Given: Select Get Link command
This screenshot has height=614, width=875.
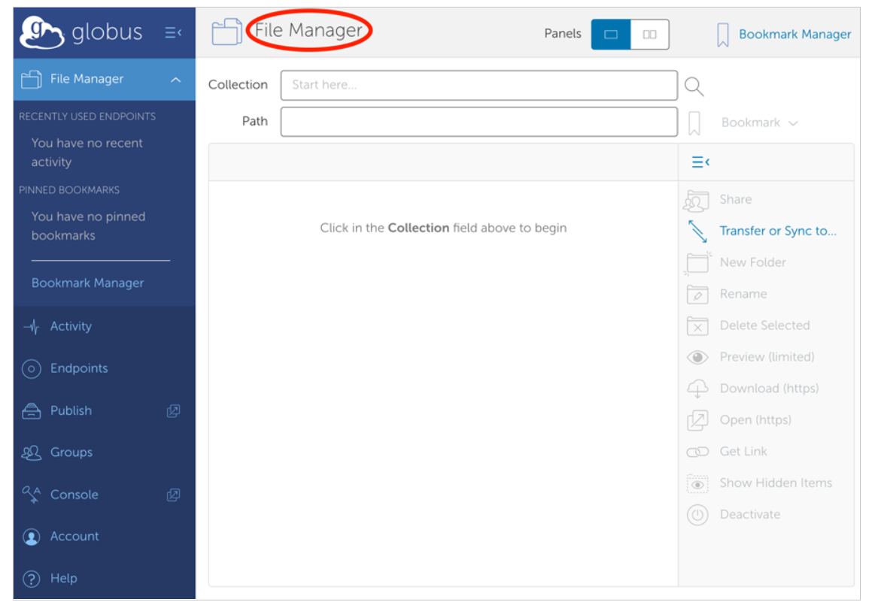Looking at the screenshot, I should (743, 452).
